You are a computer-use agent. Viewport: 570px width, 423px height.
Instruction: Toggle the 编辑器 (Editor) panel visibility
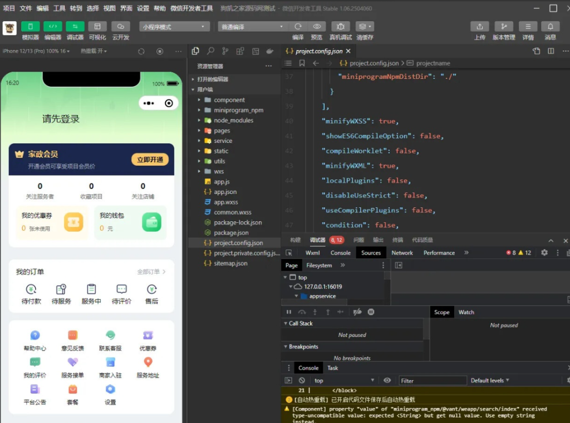pos(54,26)
